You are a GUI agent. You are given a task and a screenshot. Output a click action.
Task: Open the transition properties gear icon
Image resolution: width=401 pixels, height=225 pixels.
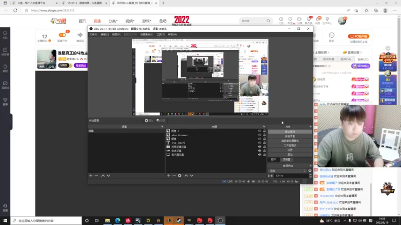[310, 171]
